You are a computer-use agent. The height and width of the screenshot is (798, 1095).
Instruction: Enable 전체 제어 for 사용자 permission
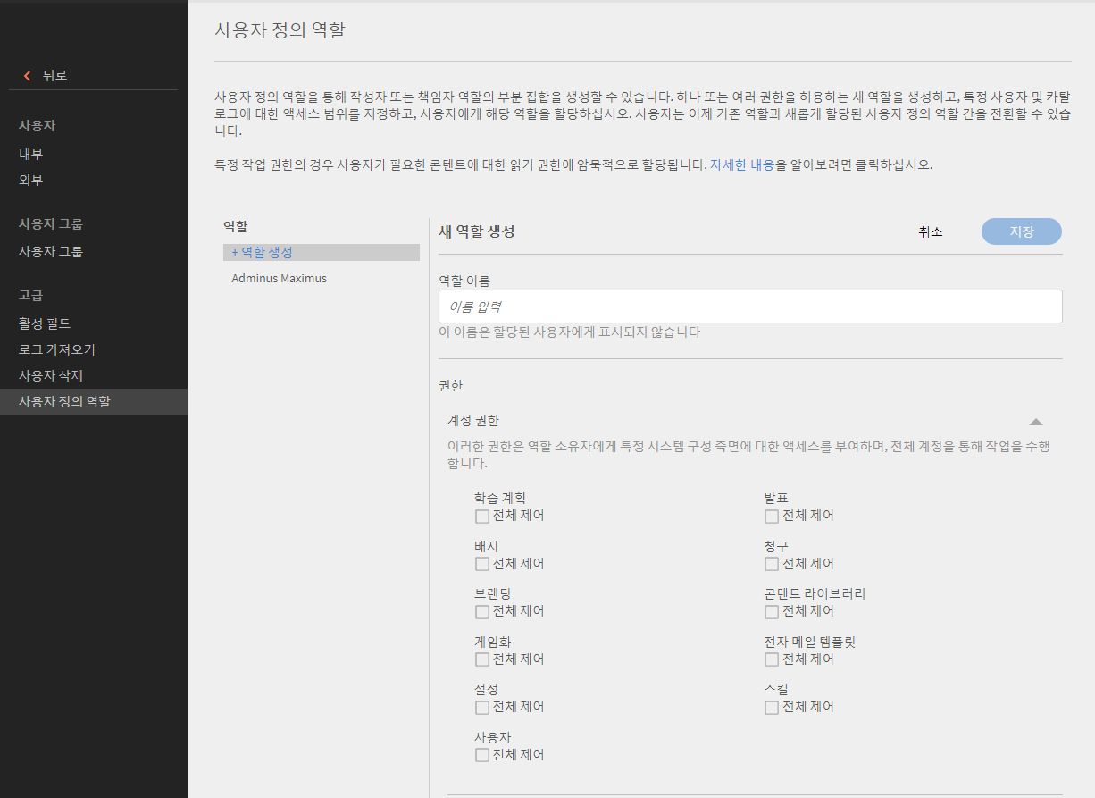[x=482, y=755]
